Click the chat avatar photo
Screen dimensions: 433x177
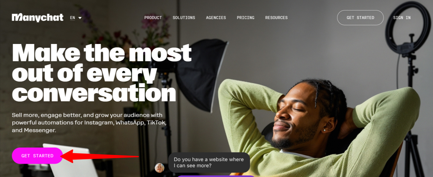click(x=159, y=168)
